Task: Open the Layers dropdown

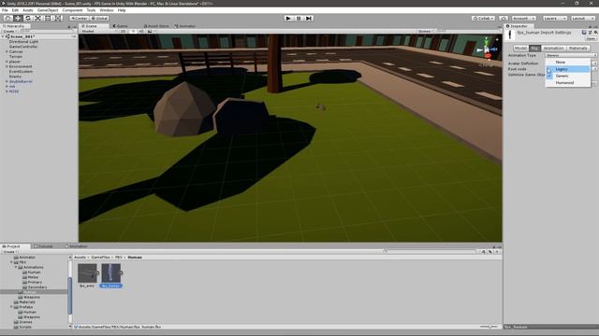Action: click(555, 19)
